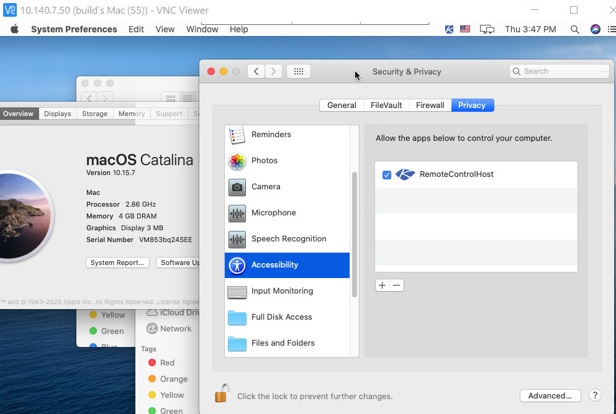Uncheck RemoteControlHost in the allowed apps list
616x414 pixels.
click(386, 174)
